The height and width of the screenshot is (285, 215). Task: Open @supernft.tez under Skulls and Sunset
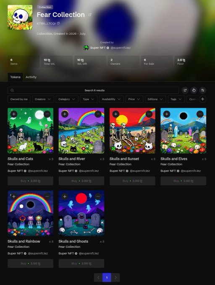coord(140,171)
